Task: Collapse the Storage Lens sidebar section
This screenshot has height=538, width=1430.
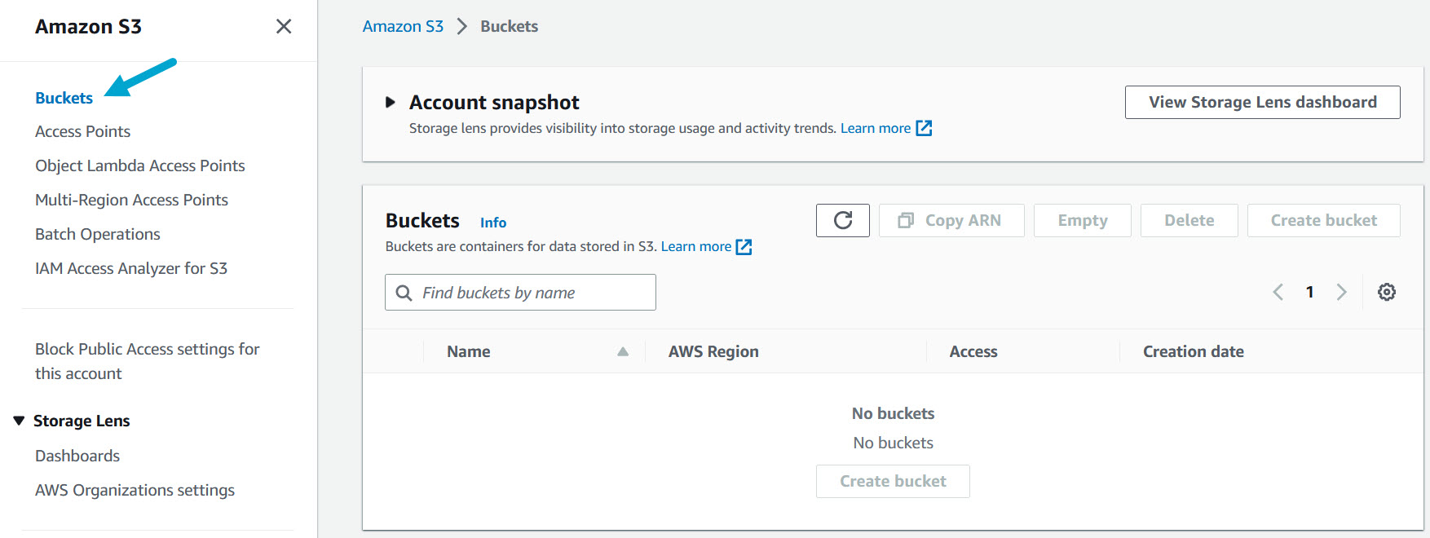Action: click(19, 421)
